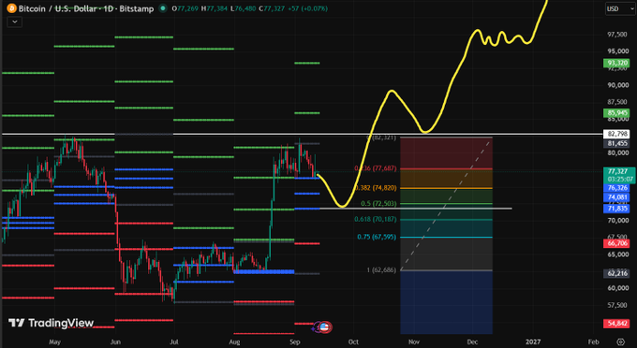Select the green 85,945 price label
Viewport: 637px width, 348px height.
pyautogui.click(x=617, y=113)
